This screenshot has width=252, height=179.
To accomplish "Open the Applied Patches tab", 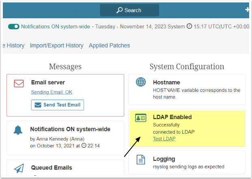I will [109, 45].
